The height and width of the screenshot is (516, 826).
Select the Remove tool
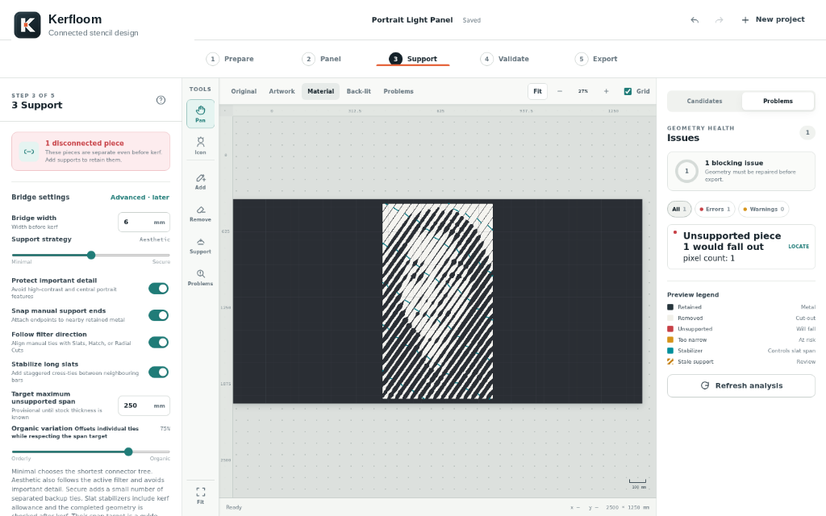(x=200, y=213)
